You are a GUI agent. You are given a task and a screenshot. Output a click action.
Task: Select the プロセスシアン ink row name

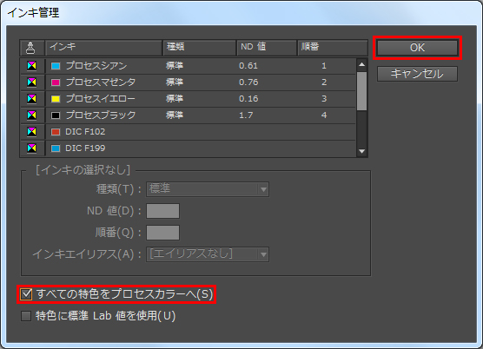[x=96, y=66]
